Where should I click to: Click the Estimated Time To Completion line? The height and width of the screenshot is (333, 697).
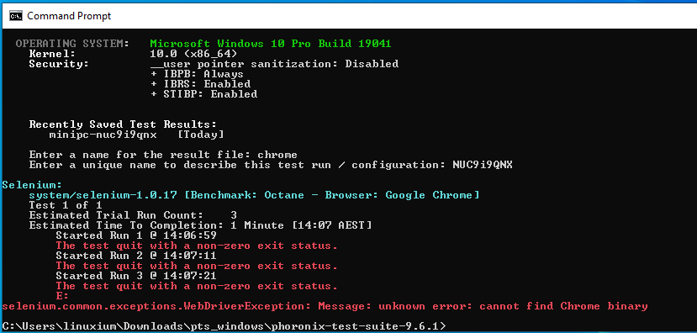pos(200,225)
